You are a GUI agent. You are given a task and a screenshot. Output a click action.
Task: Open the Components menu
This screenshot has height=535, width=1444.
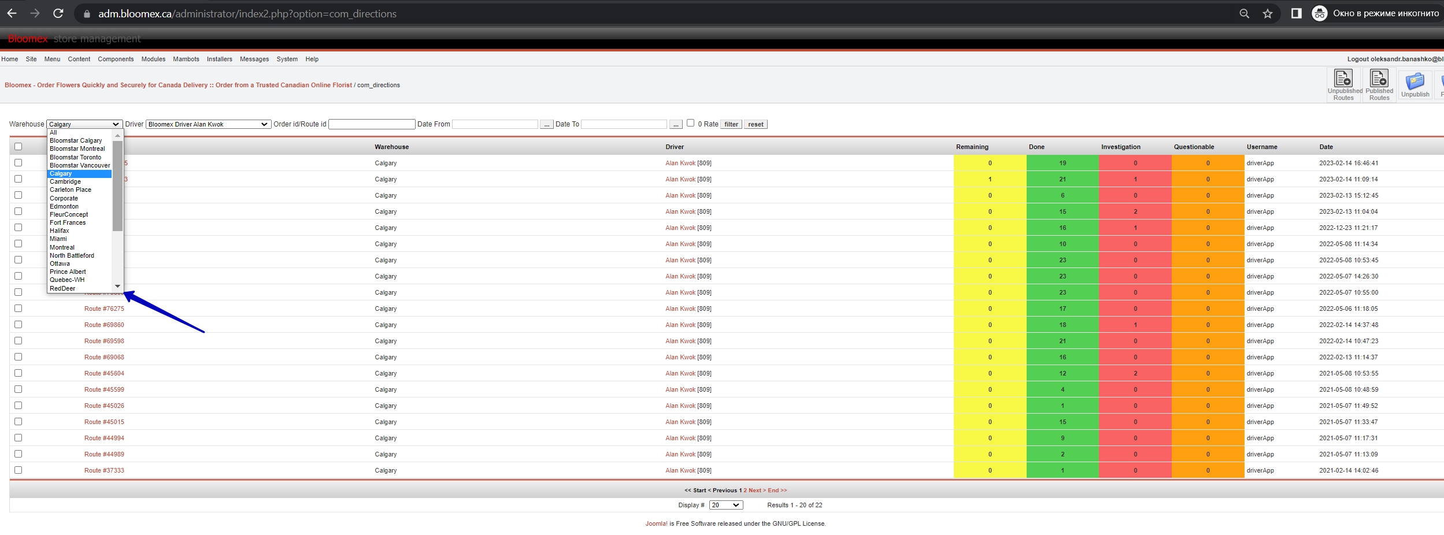point(116,59)
